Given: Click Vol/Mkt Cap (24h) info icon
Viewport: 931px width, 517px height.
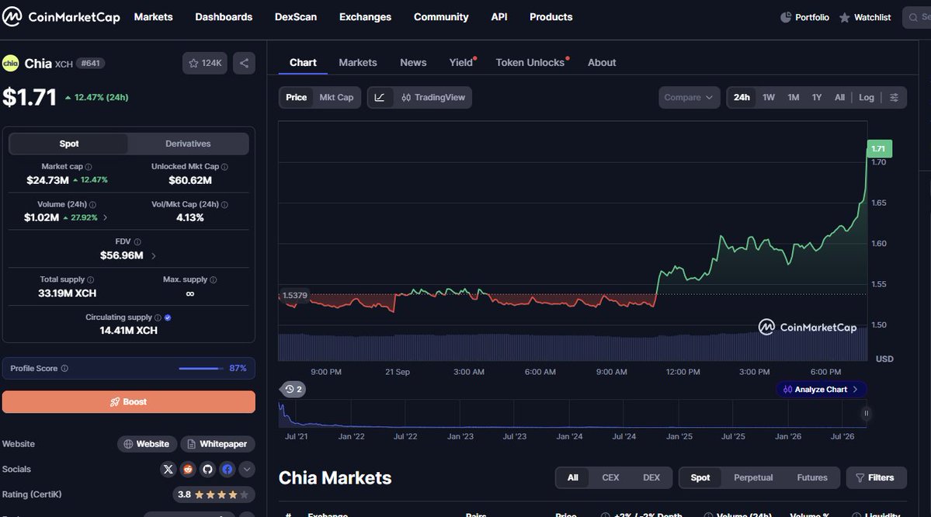Looking at the screenshot, I should (224, 204).
